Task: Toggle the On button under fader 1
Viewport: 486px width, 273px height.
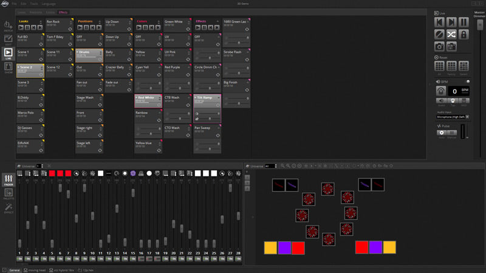Action: pyautogui.click(x=19, y=259)
